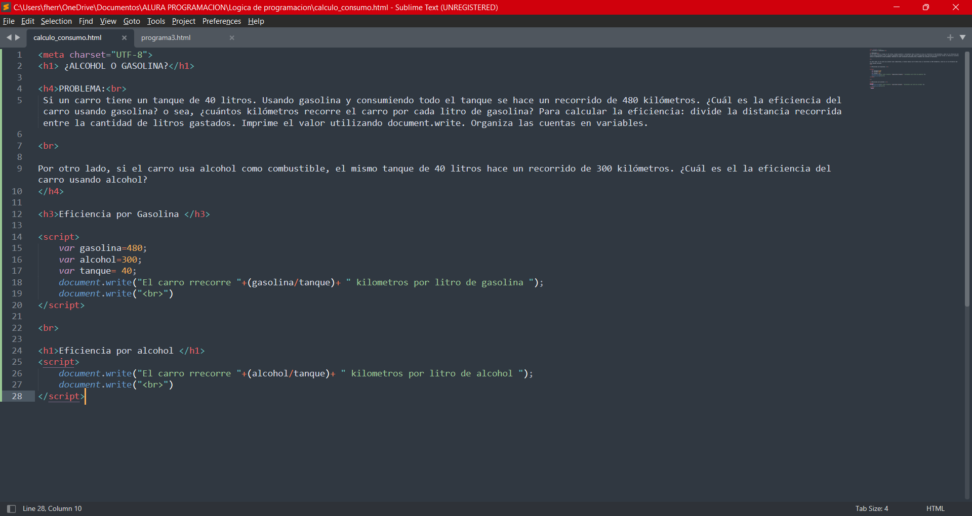Place cursor on 'var tanque= 40;' line
The width and height of the screenshot is (972, 516).
(x=98, y=271)
